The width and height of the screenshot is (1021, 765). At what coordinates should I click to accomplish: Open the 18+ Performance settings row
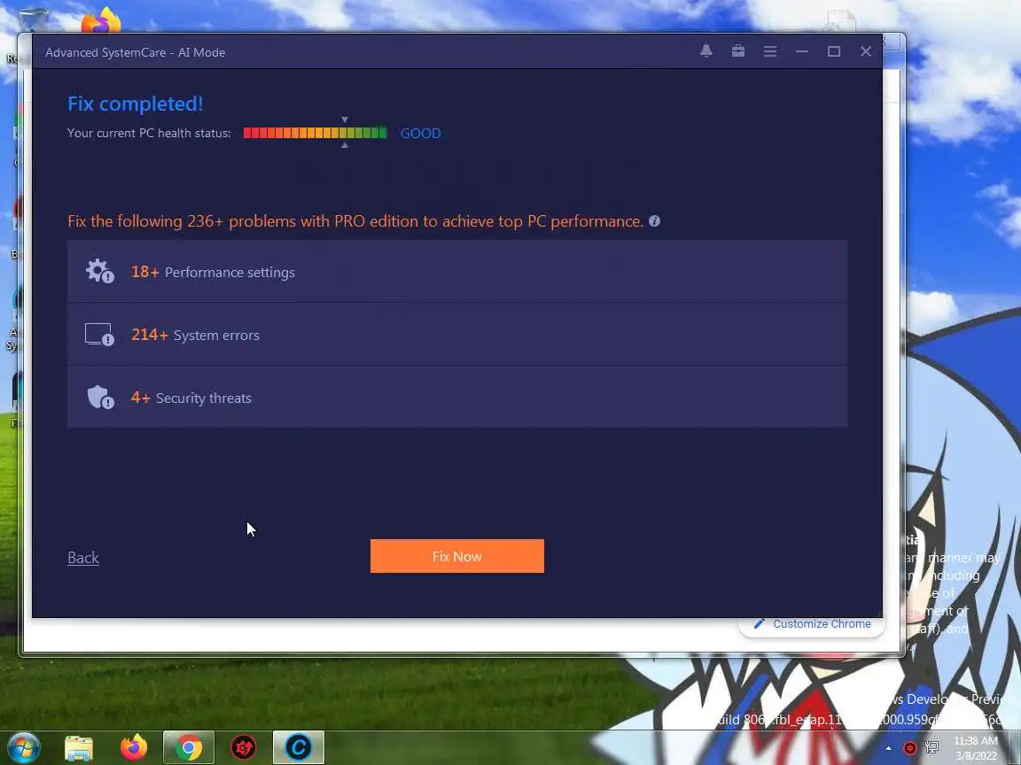(457, 271)
